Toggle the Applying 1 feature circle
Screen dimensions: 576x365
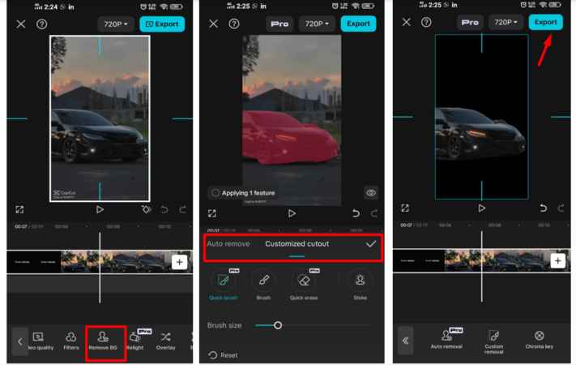click(x=215, y=193)
